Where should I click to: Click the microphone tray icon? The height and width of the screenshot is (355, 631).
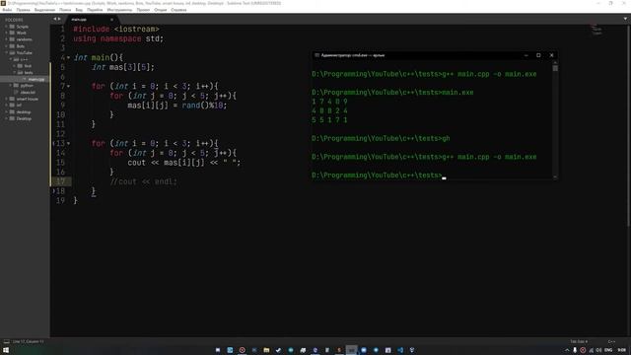pos(575,350)
